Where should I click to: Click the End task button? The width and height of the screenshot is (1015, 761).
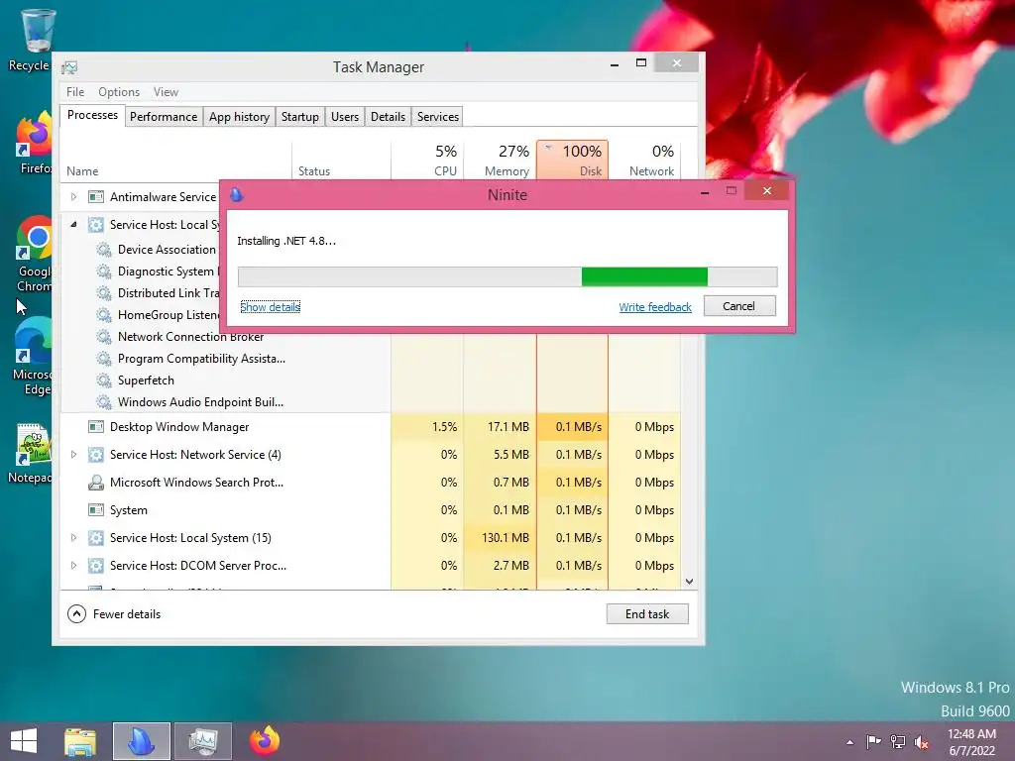(647, 614)
